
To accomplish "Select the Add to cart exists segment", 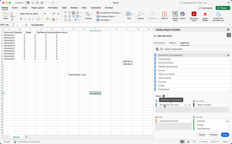I will tap(192, 74).
